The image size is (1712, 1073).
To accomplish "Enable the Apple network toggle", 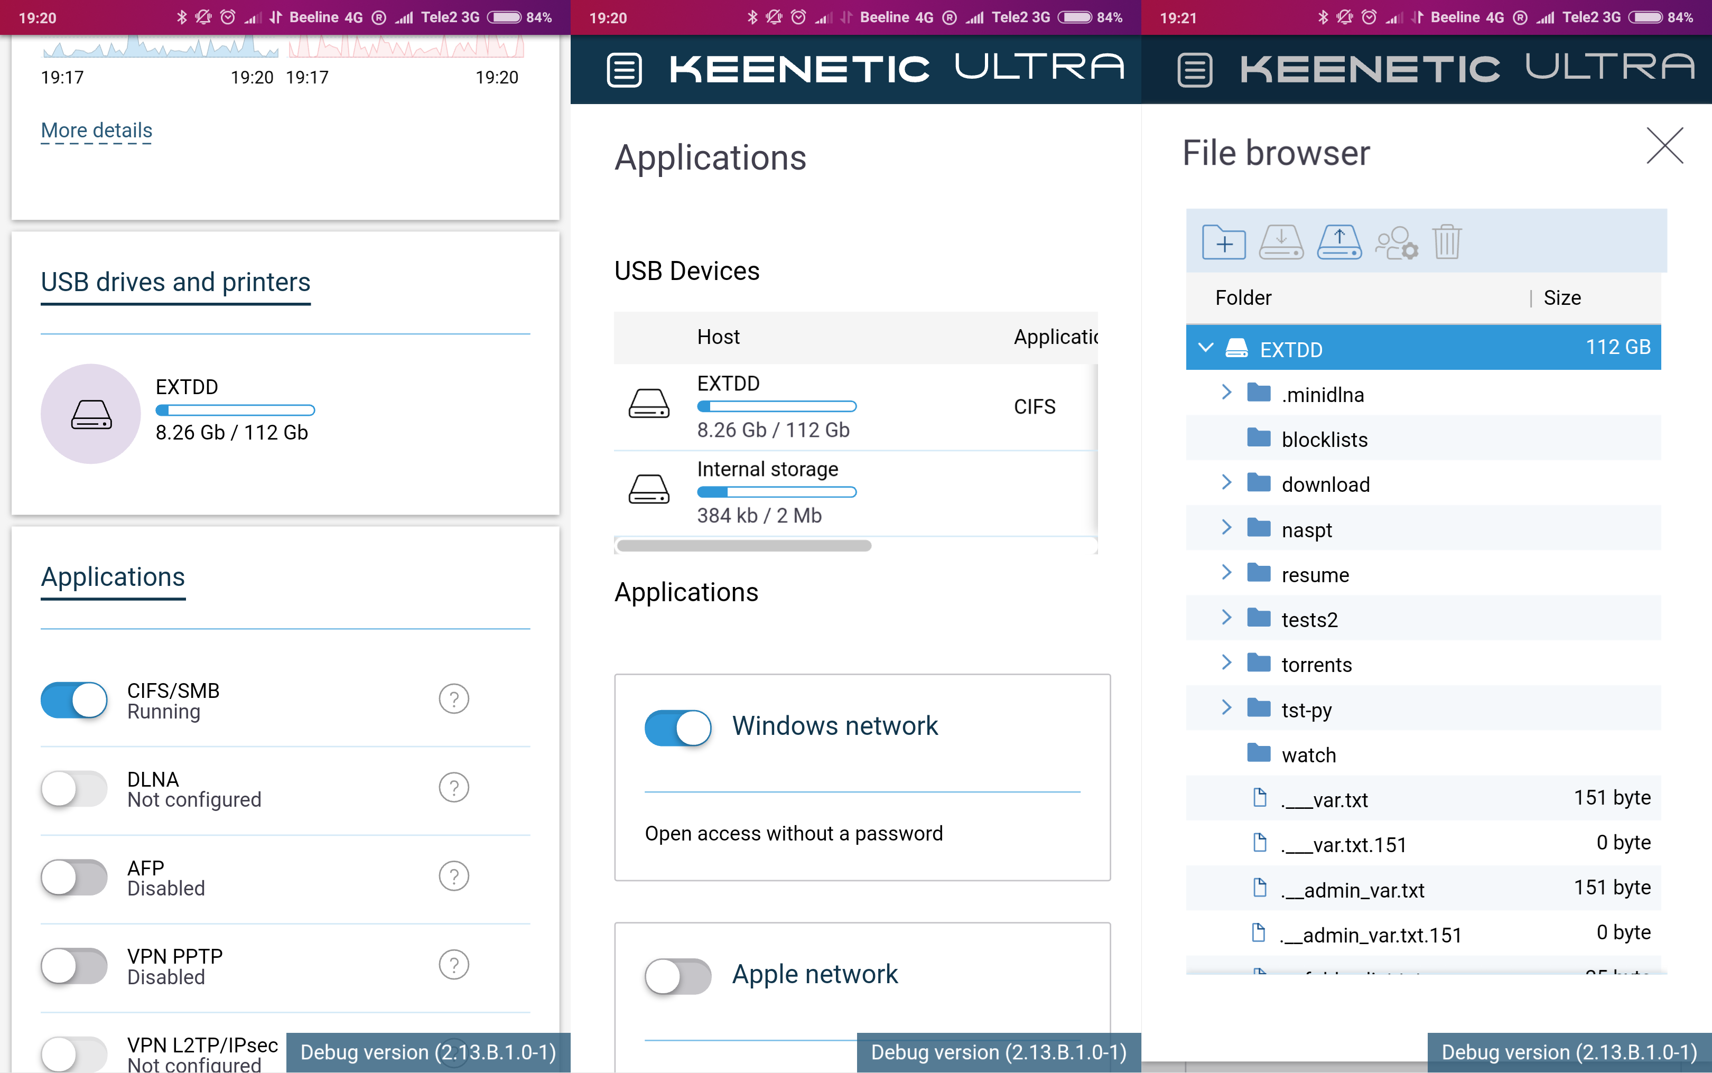I will [x=677, y=976].
